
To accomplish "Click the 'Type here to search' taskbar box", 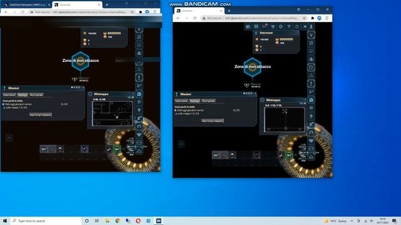I will (x=46, y=221).
